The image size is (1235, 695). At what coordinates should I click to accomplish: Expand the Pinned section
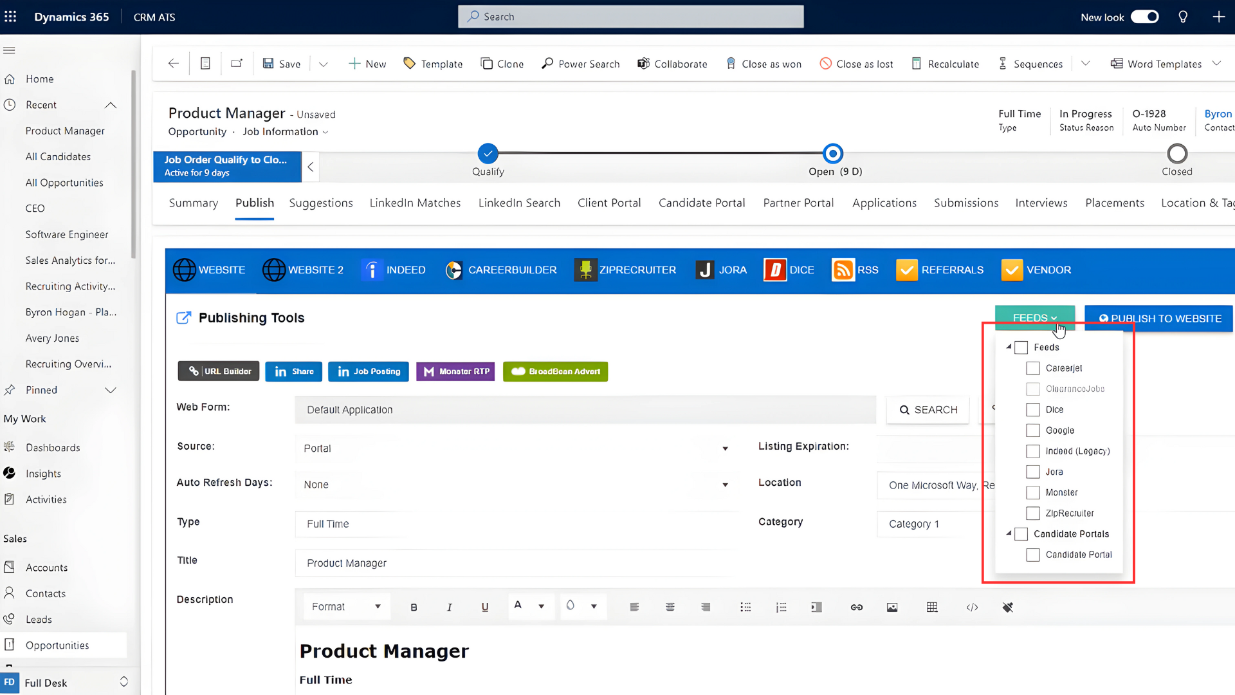(111, 390)
